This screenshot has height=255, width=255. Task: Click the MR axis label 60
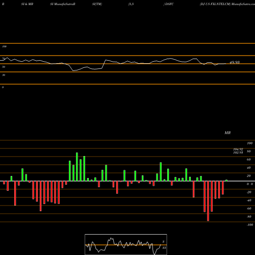point(248,160)
